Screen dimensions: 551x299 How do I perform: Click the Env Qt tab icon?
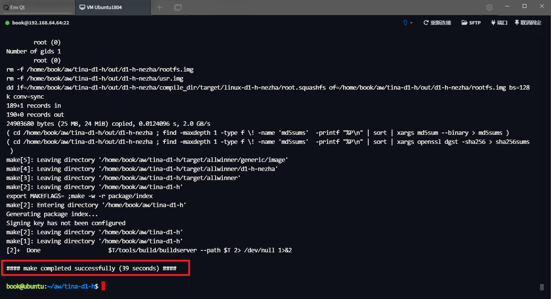pyautogui.click(x=5, y=8)
